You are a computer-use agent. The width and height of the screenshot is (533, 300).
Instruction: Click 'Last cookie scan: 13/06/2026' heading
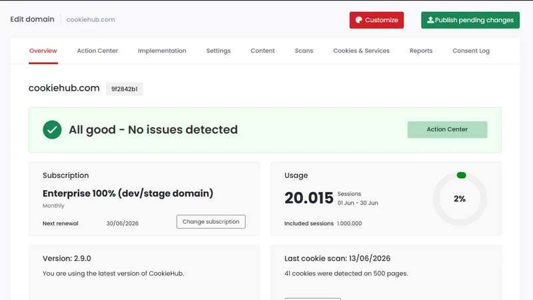point(337,259)
